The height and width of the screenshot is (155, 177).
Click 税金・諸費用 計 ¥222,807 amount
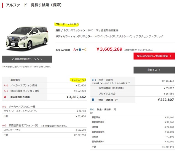166,100
